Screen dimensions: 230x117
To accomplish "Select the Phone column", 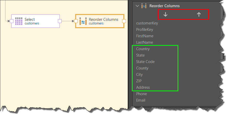I will click(141, 94).
